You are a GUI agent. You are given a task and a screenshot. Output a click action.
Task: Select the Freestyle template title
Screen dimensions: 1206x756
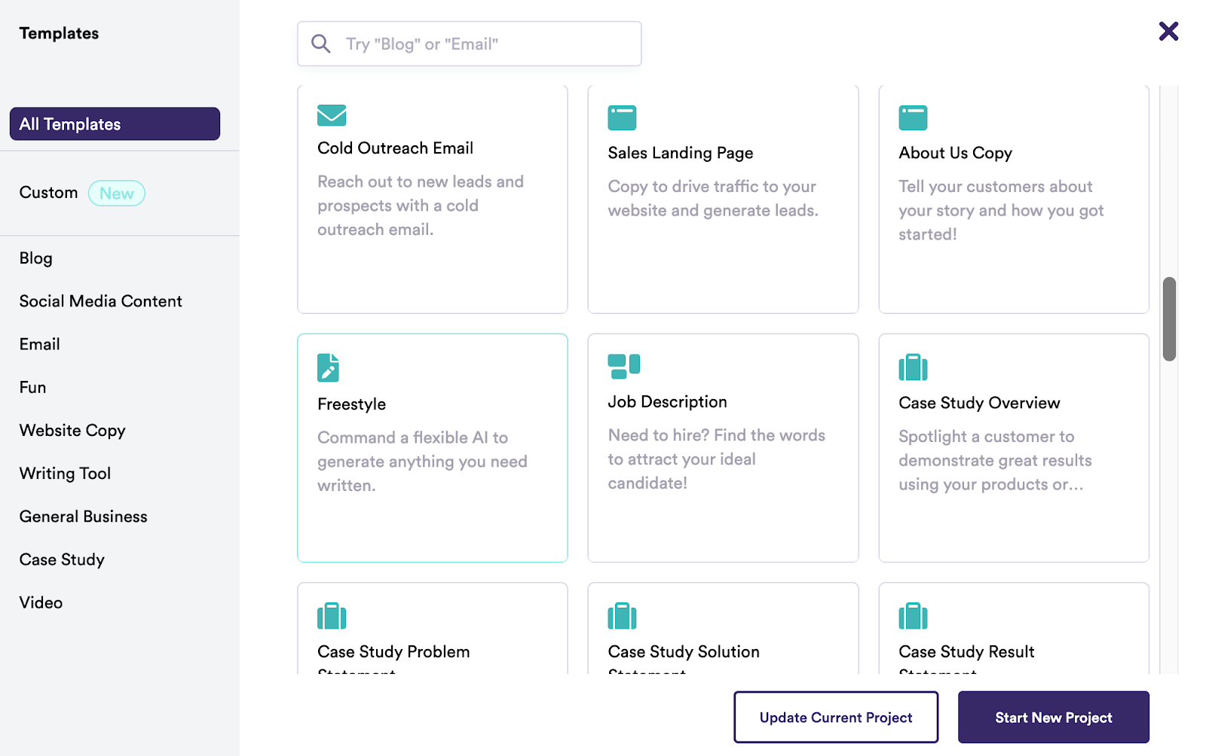click(x=352, y=404)
